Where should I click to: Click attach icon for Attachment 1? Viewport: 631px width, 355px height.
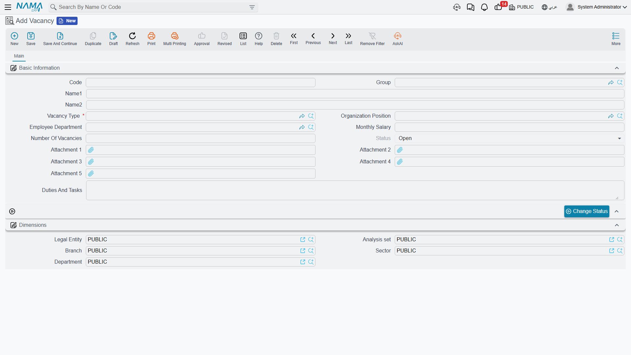(91, 150)
